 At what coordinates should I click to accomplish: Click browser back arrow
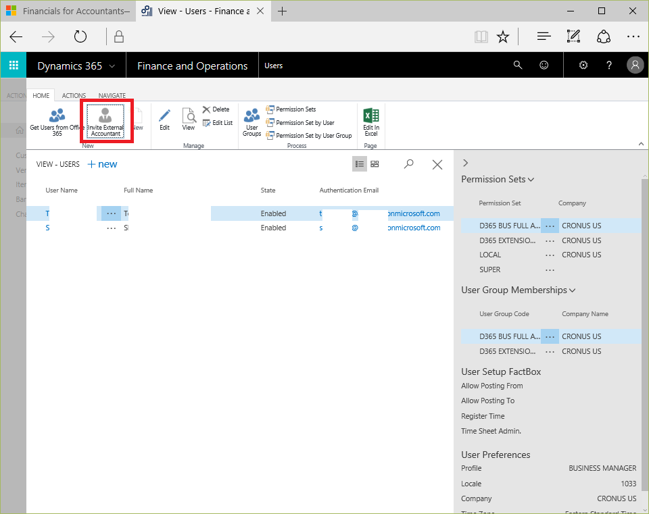tap(16, 36)
